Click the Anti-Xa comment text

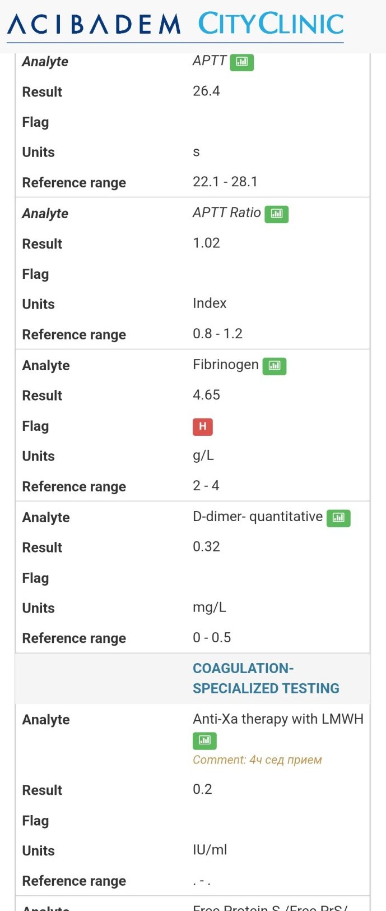257,760
